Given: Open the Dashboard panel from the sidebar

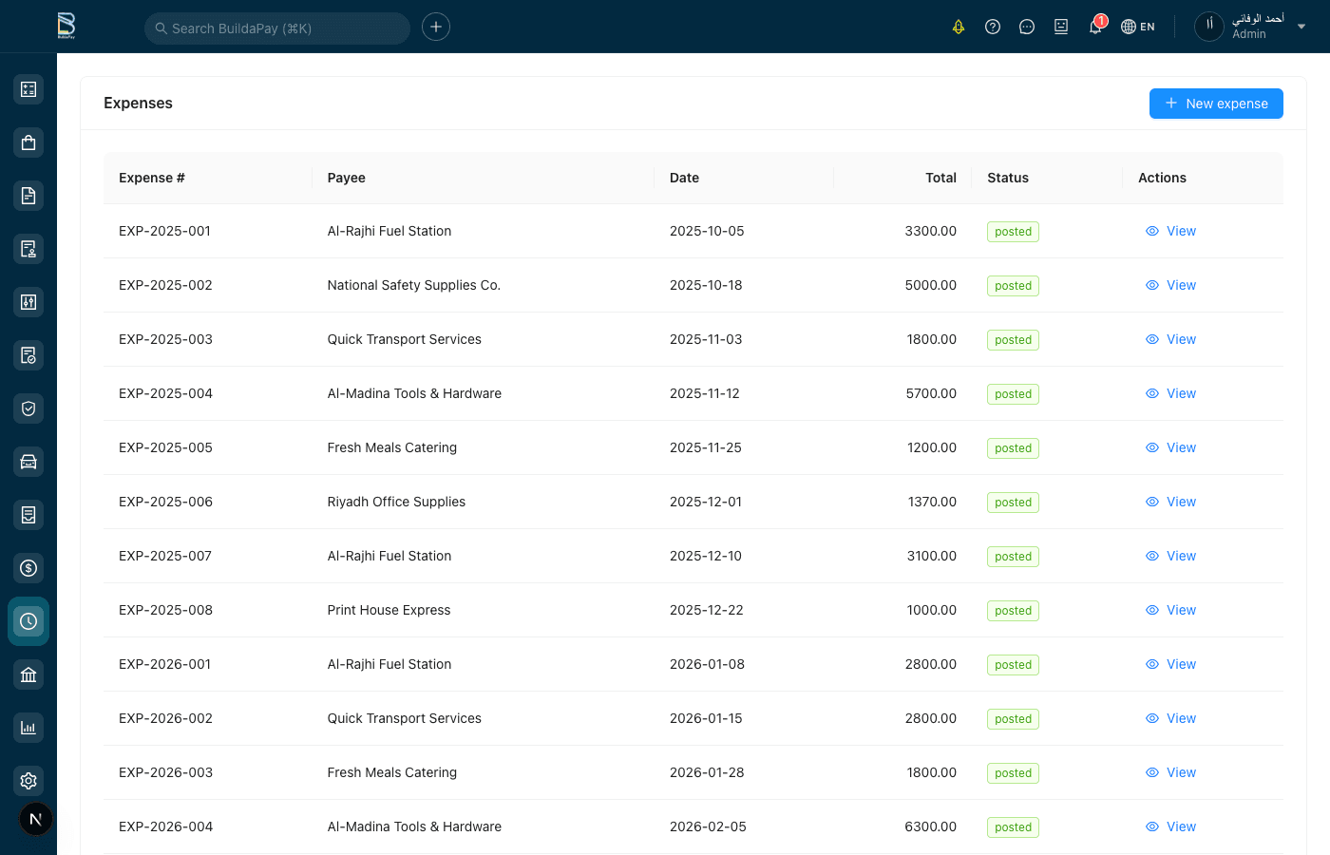Looking at the screenshot, I should click(x=28, y=88).
